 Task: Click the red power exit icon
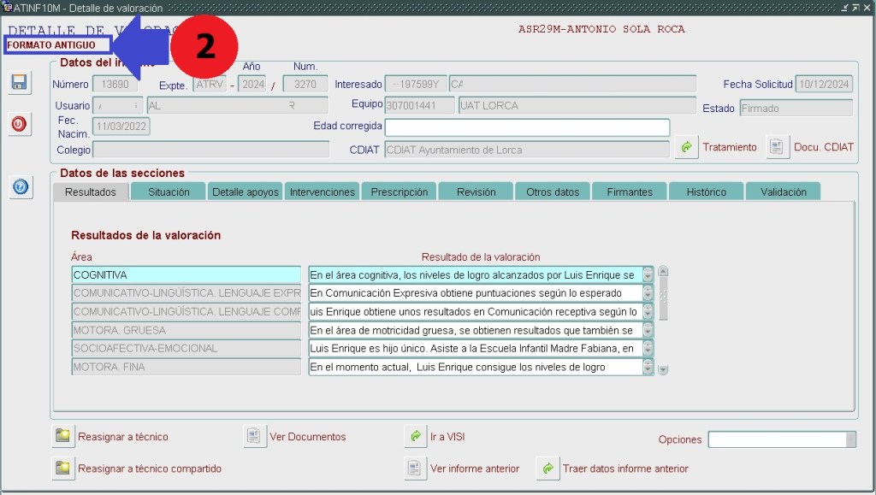click(x=19, y=124)
